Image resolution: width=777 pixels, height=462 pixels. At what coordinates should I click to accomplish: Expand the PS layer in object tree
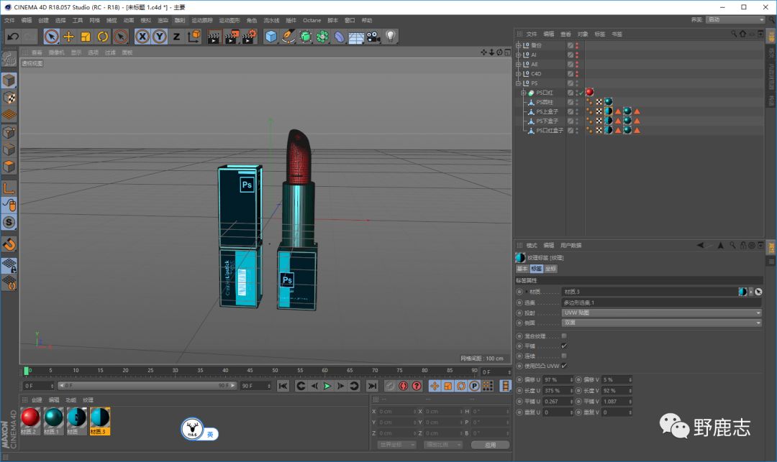[518, 83]
